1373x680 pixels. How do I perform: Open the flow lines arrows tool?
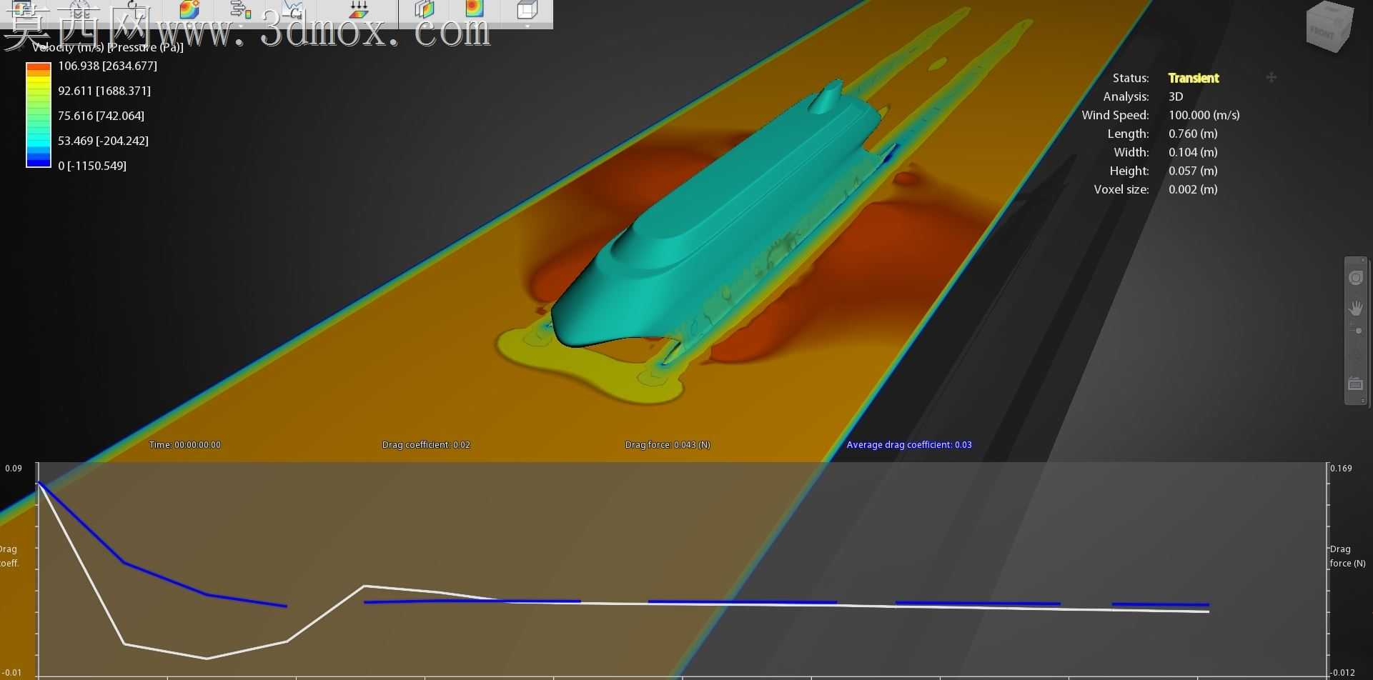[241, 9]
